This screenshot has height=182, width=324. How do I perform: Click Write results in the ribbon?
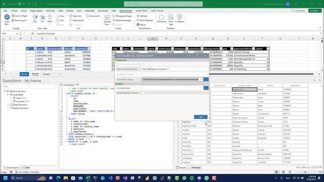pyautogui.click(x=76, y=20)
